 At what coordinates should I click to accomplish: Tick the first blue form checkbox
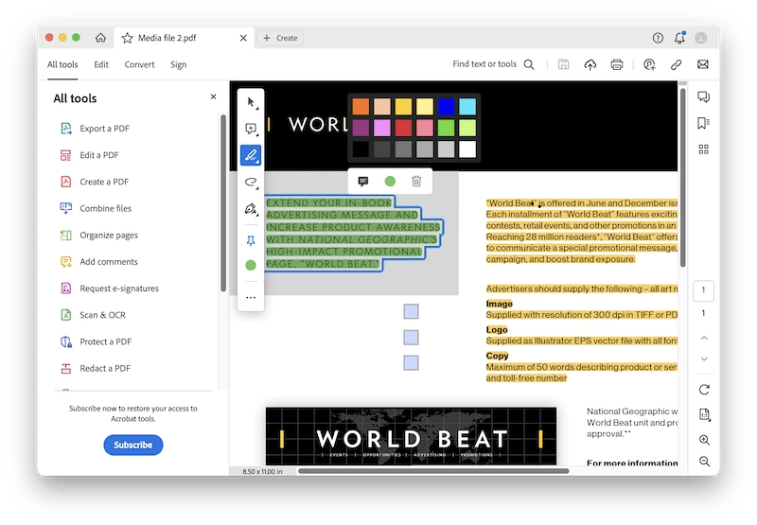(411, 311)
